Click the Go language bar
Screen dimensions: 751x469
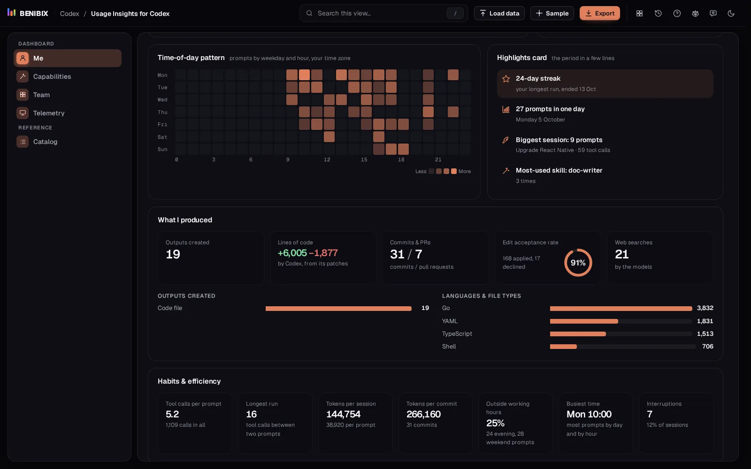point(621,309)
